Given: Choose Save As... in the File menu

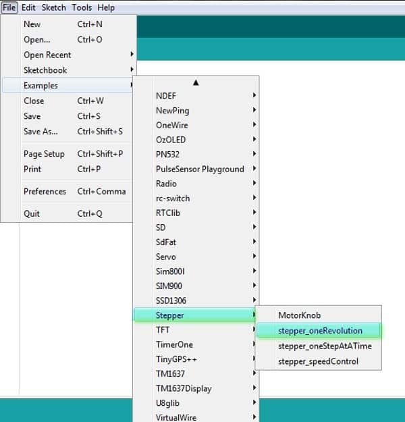Looking at the screenshot, I should click(67, 132).
